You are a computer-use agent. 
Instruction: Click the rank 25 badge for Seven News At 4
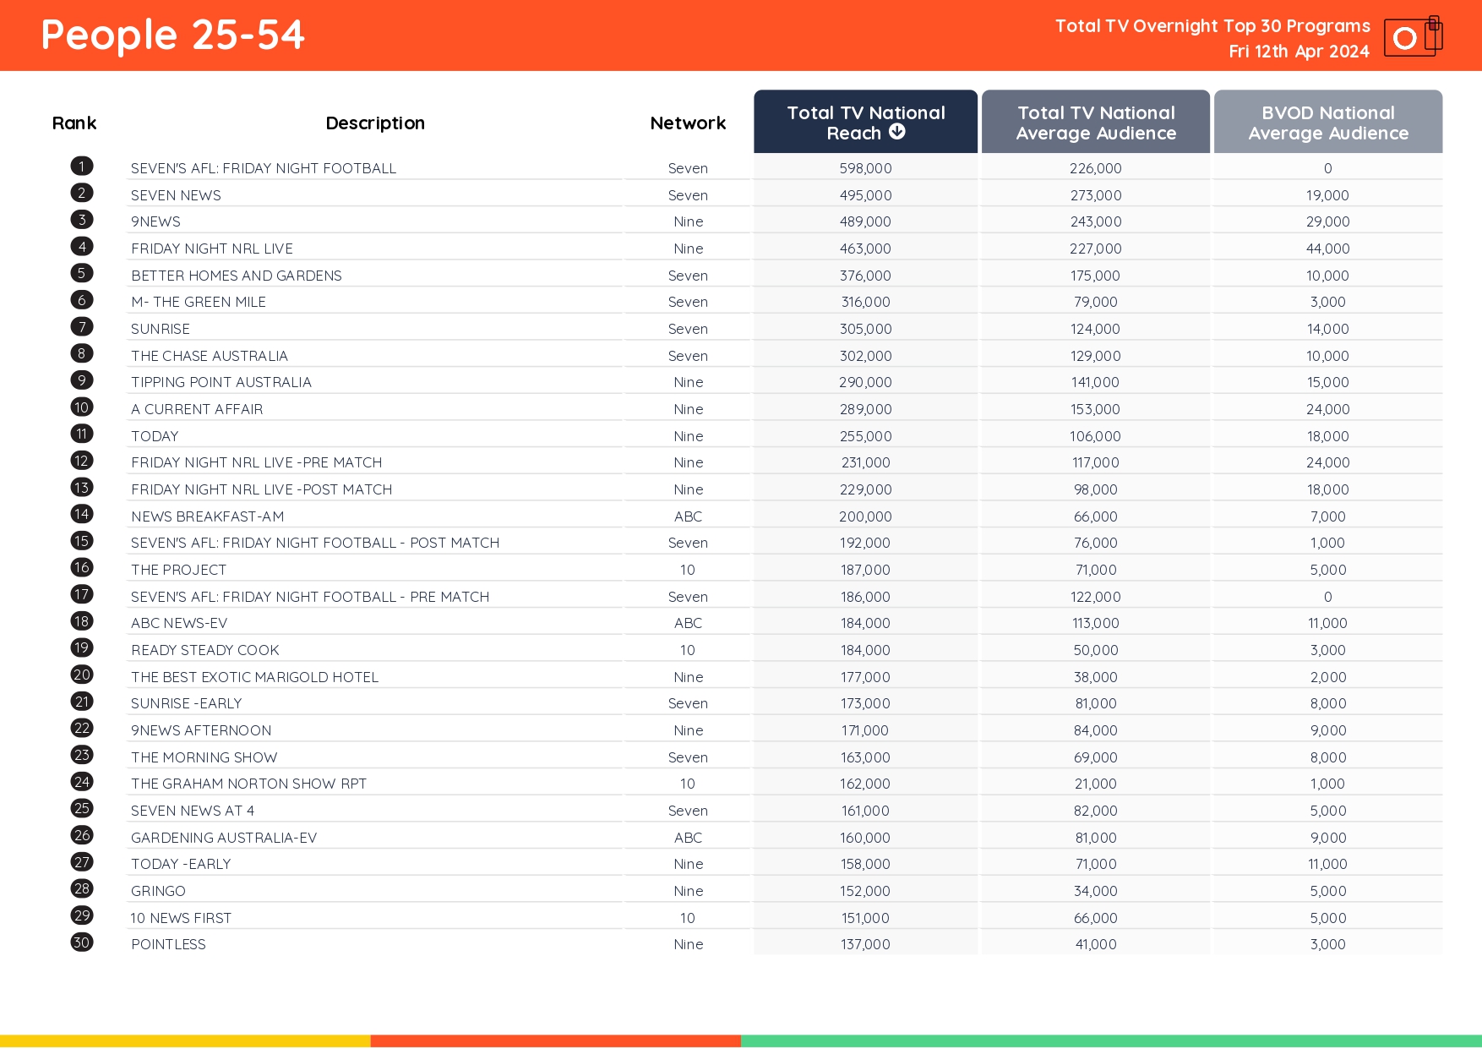coord(81,808)
